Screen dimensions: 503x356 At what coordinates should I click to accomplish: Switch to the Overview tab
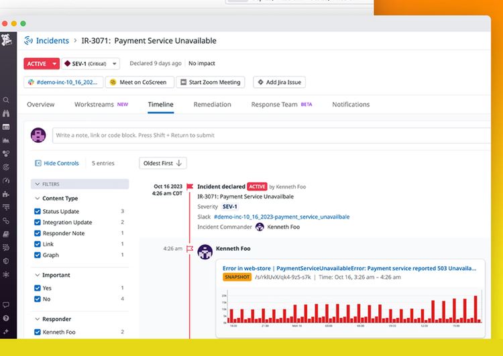41,105
